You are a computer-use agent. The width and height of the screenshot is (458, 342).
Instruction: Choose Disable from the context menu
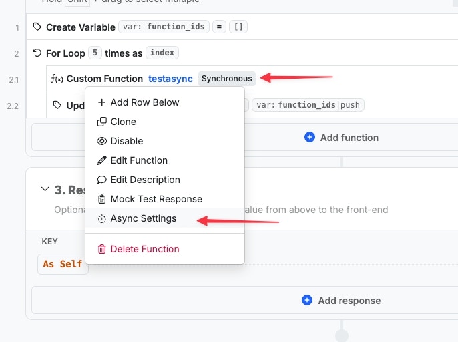[x=126, y=141]
